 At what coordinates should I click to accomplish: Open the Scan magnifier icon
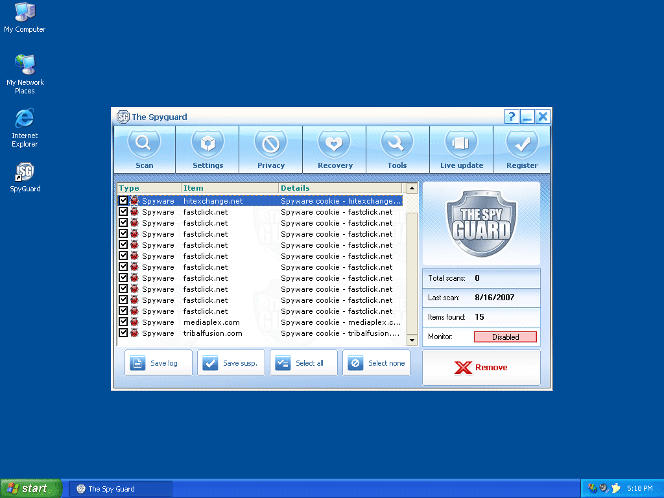[144, 144]
